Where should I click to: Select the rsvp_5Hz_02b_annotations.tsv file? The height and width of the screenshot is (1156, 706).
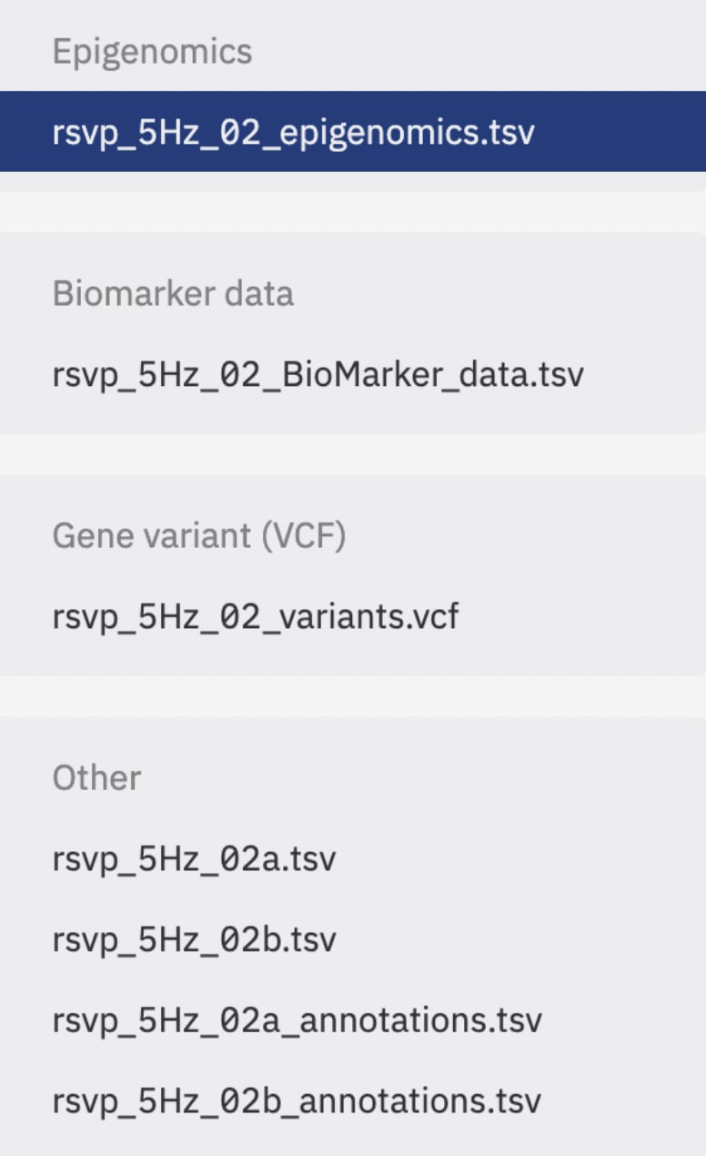point(297,1100)
